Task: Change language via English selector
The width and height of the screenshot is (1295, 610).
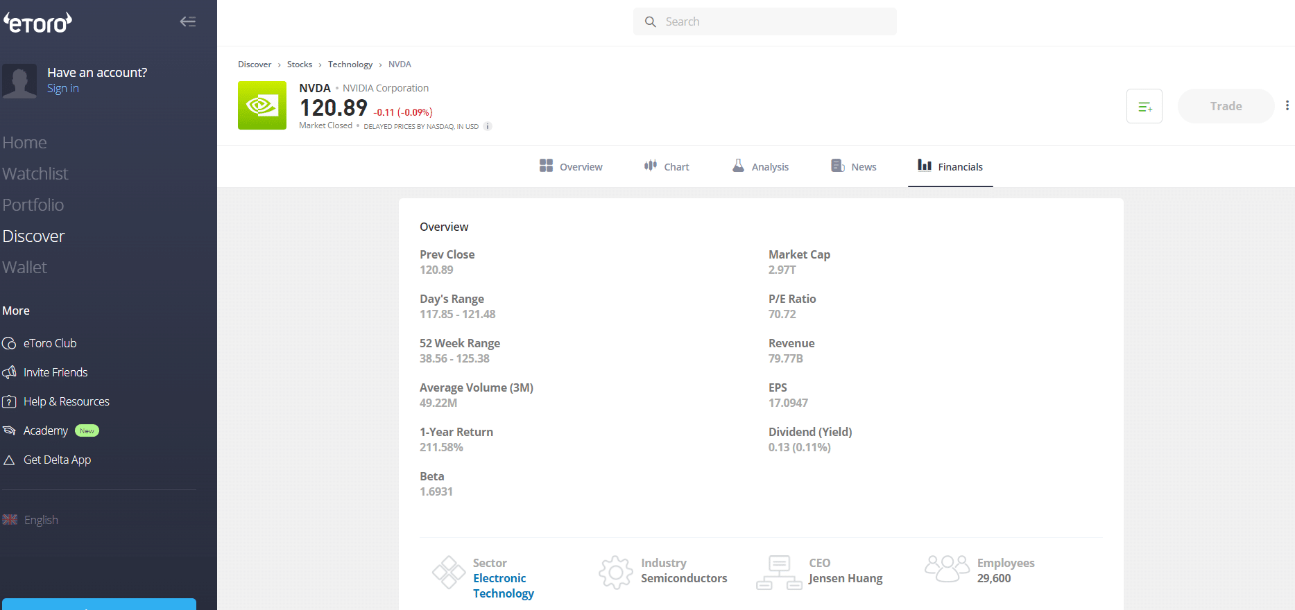Action: pyautogui.click(x=41, y=520)
